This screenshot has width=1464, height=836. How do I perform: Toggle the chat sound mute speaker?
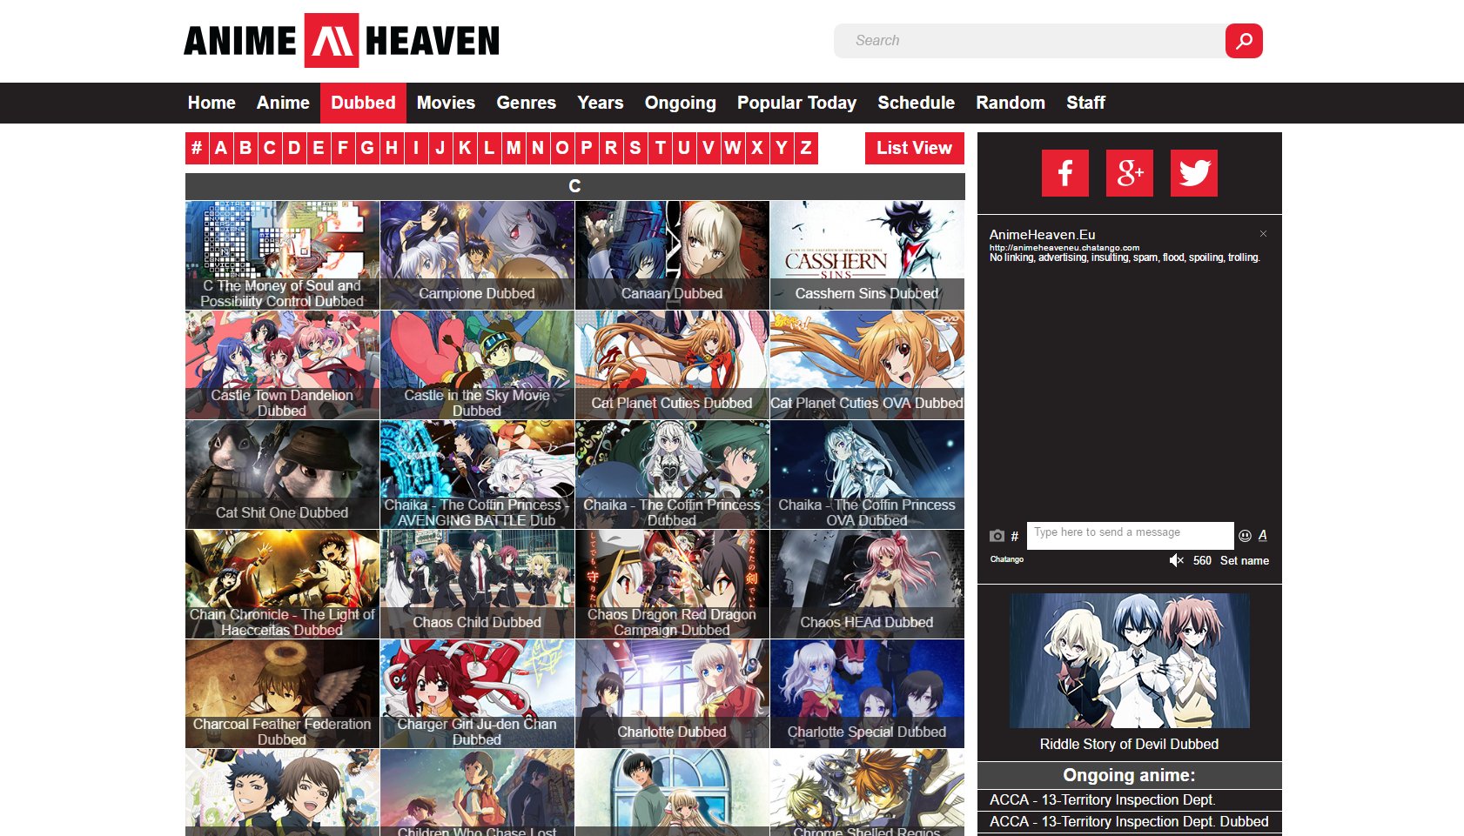[1176, 560]
